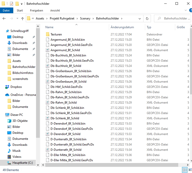The width and height of the screenshot is (192, 173).
Task: Click horizontal scrollbar right arrow
Action: tap(187, 165)
